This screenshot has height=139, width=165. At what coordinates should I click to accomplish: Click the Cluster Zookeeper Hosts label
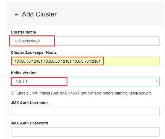click(x=34, y=52)
